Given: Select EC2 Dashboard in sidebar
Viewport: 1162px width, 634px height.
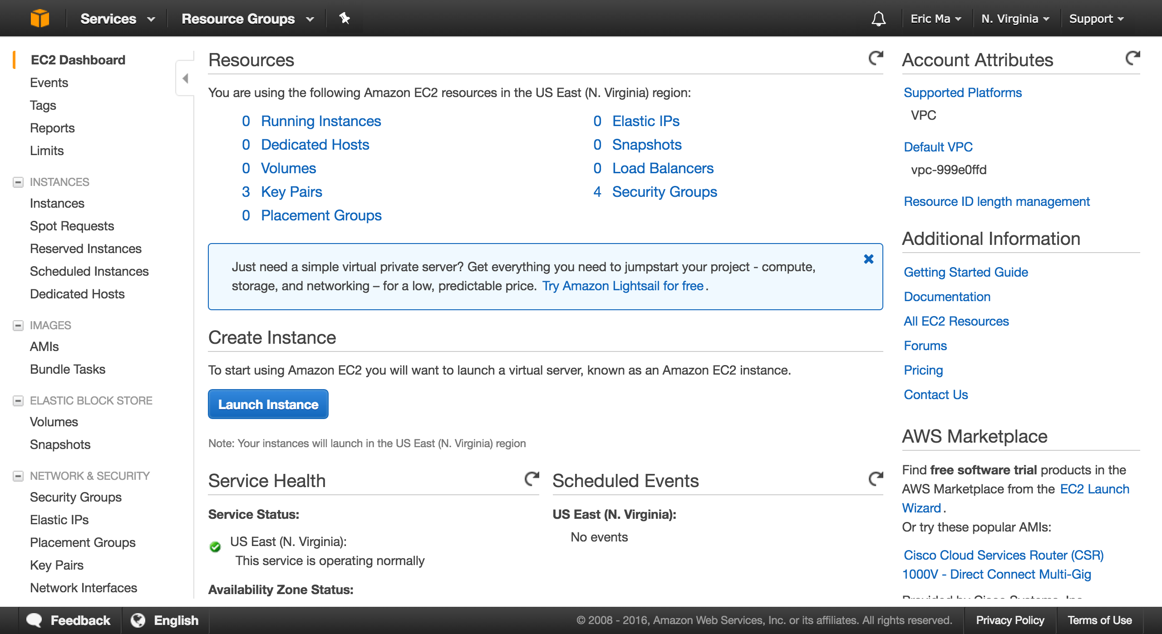Looking at the screenshot, I should [78, 60].
